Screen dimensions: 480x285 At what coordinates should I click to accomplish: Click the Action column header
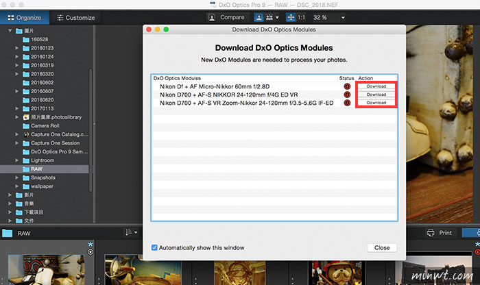tap(365, 78)
